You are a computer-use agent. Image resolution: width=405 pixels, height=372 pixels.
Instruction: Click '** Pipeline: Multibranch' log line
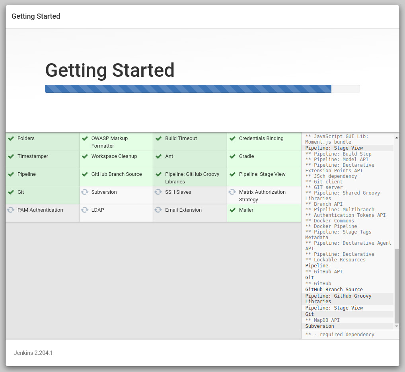(x=340, y=210)
